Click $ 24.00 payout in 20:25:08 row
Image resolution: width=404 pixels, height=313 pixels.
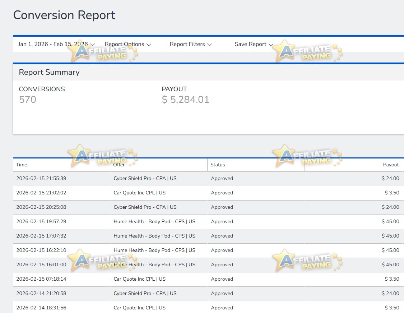(x=390, y=207)
